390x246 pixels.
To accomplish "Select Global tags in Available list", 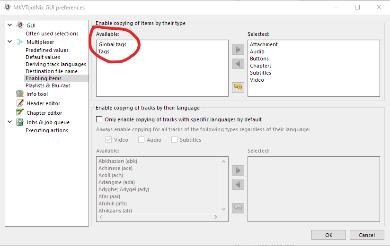I will (x=113, y=44).
